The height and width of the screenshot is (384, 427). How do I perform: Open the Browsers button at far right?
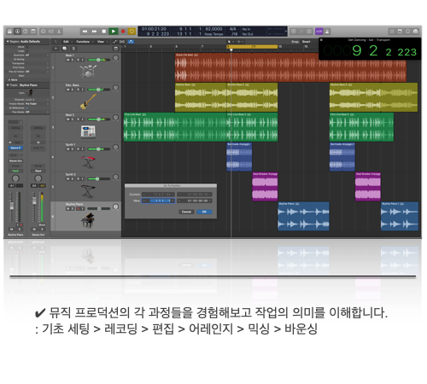coord(416,32)
